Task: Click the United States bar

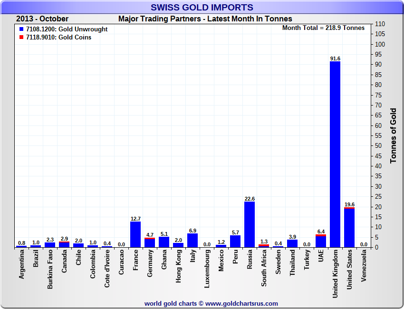Action: pos(349,228)
